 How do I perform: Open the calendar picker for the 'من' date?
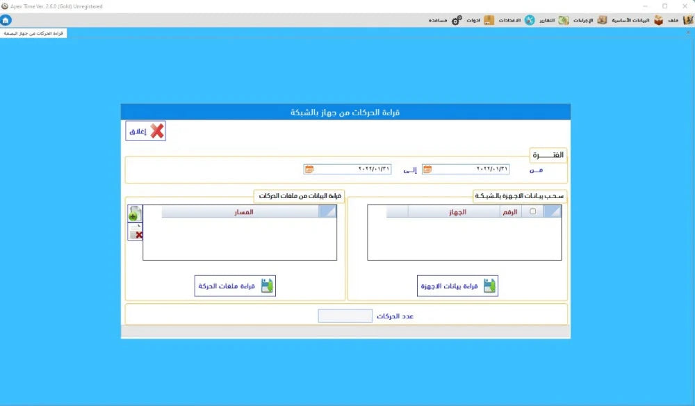pos(427,169)
